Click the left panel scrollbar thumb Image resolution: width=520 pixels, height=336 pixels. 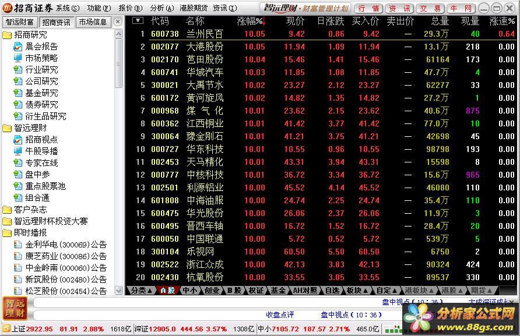pyautogui.click(x=118, y=63)
